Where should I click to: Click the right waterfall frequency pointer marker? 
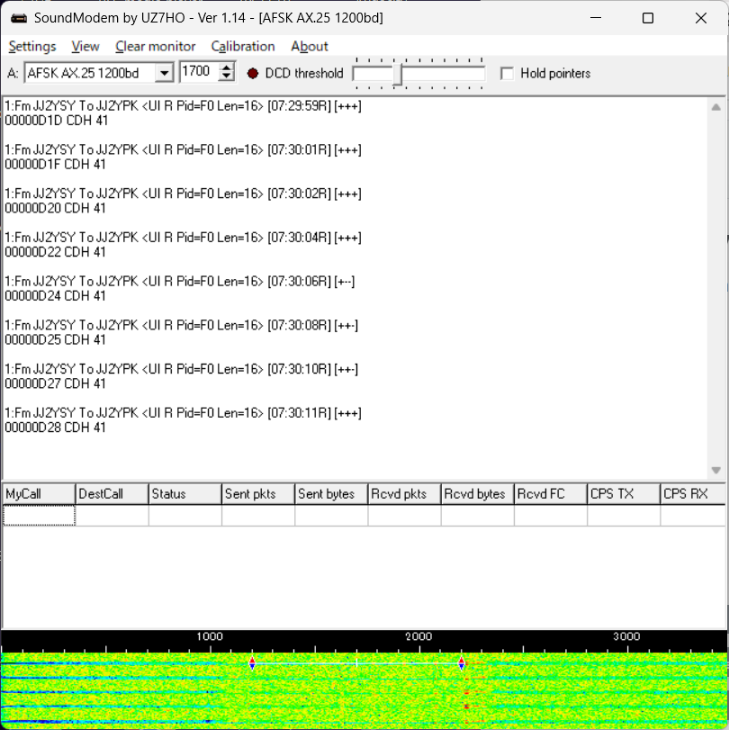point(462,663)
